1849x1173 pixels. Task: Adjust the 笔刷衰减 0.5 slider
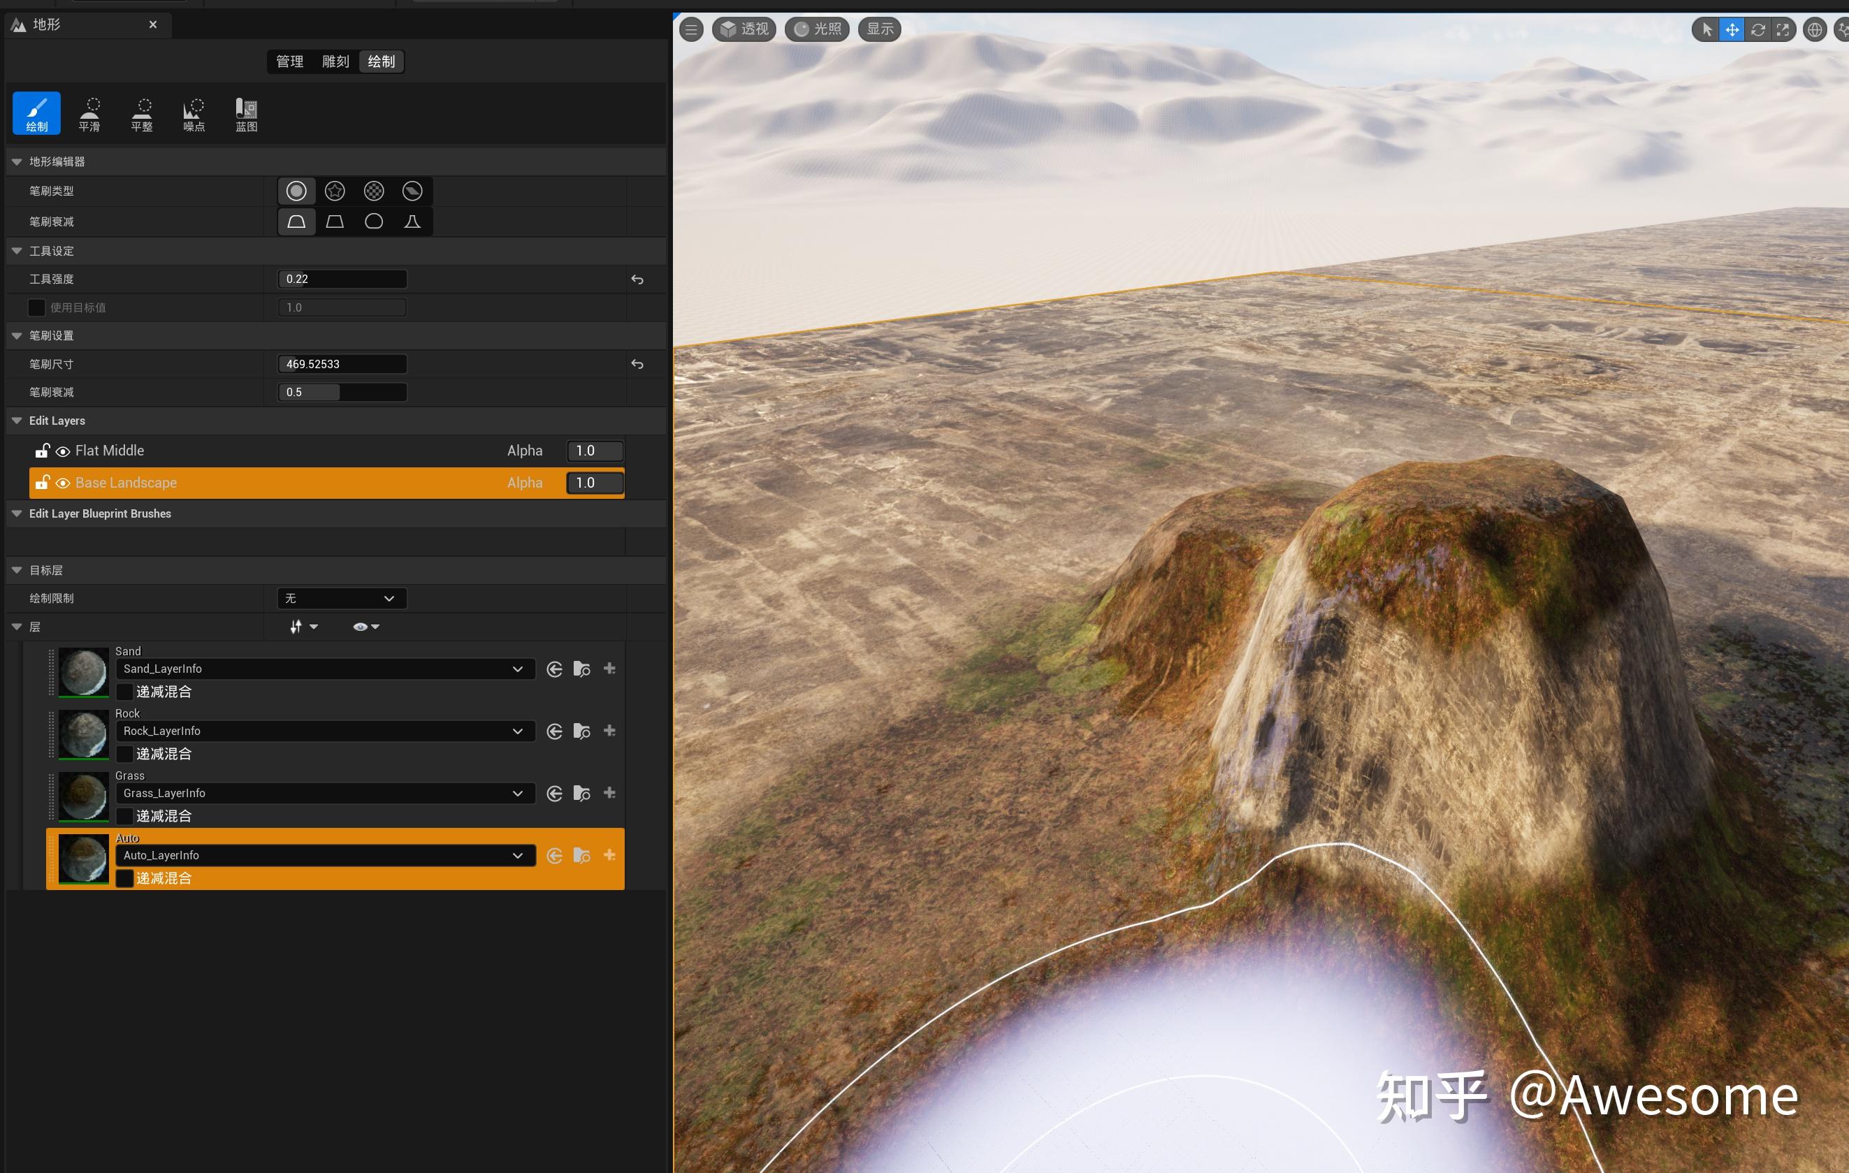[x=342, y=392]
